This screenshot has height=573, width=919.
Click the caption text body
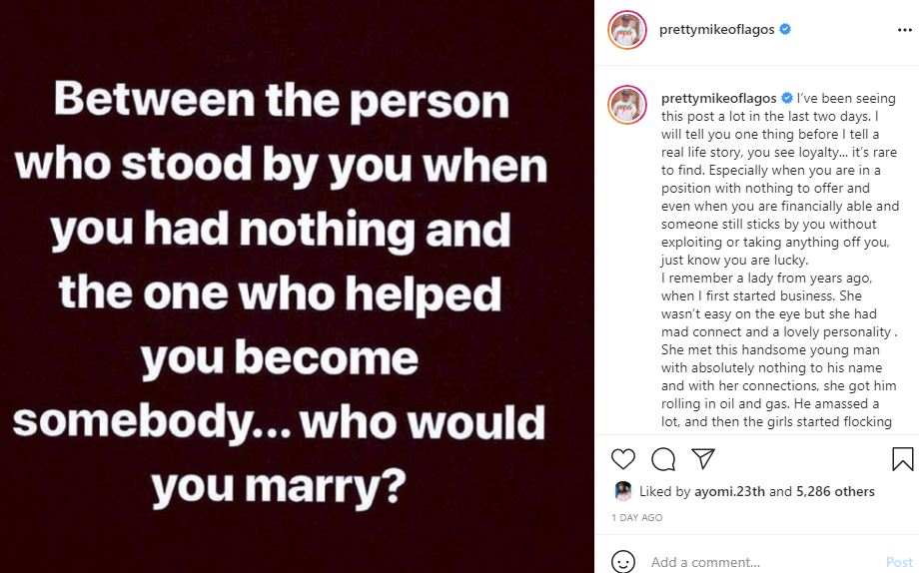(x=779, y=260)
